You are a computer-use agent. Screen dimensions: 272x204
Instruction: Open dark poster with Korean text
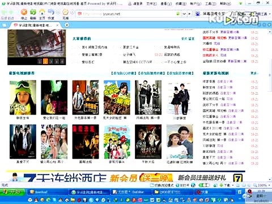[x=148, y=142]
